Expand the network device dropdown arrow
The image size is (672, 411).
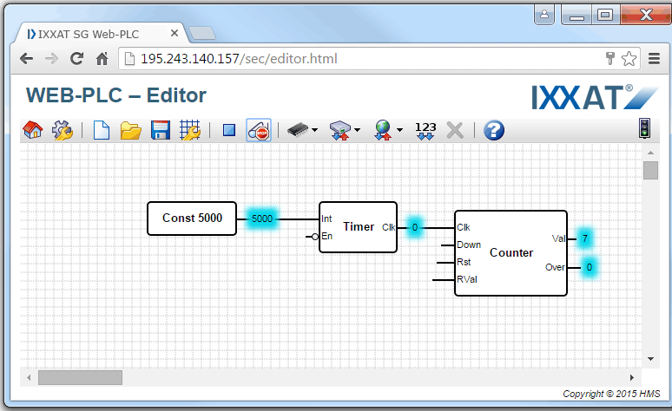(x=357, y=130)
